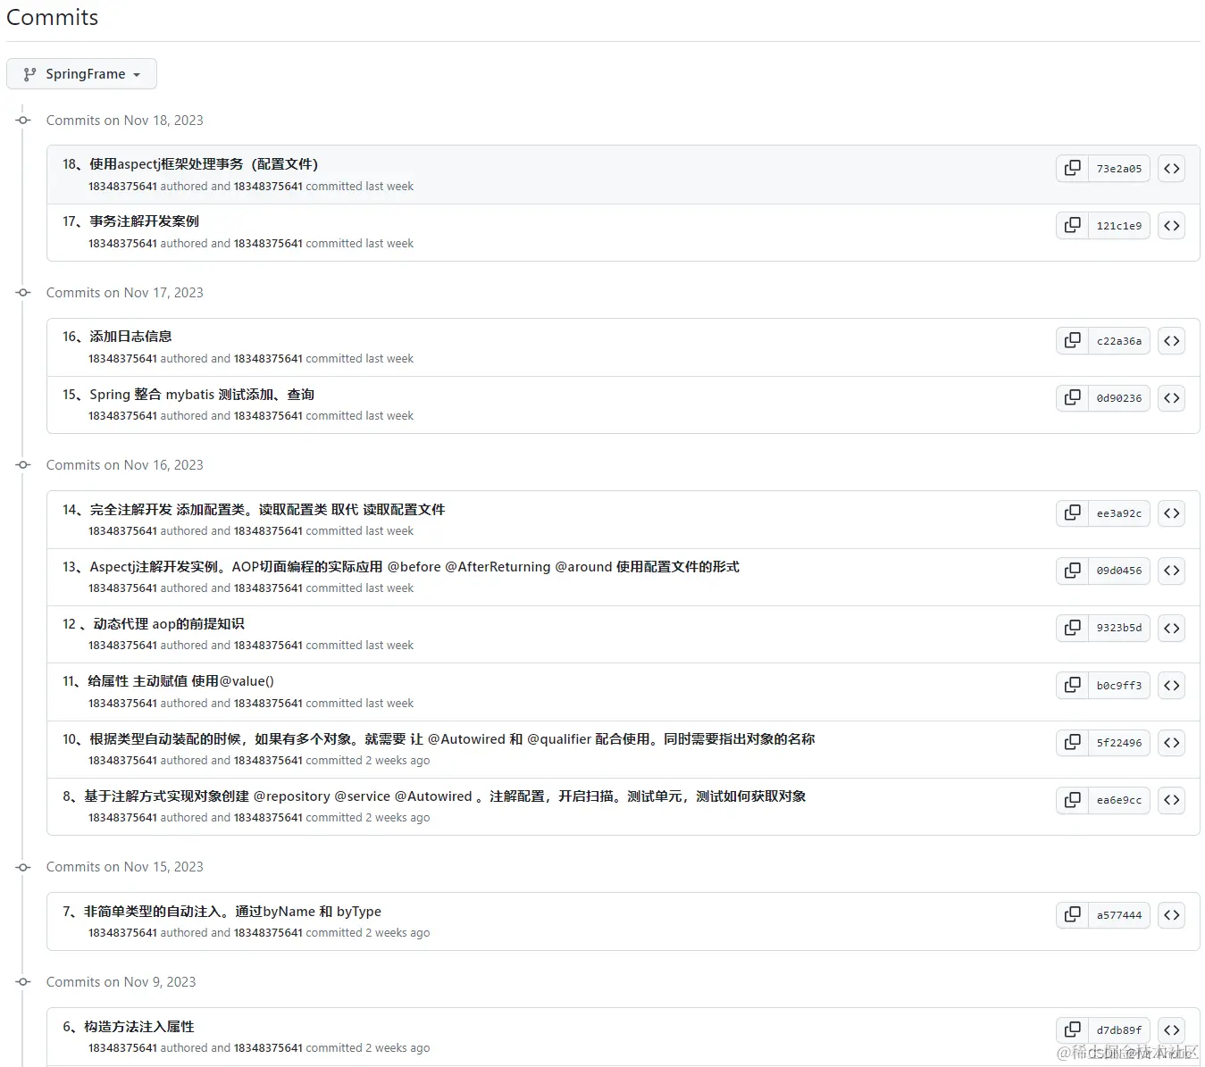
Task: Select 'Commits on Nov 17, 2023' heading
Action: (125, 293)
